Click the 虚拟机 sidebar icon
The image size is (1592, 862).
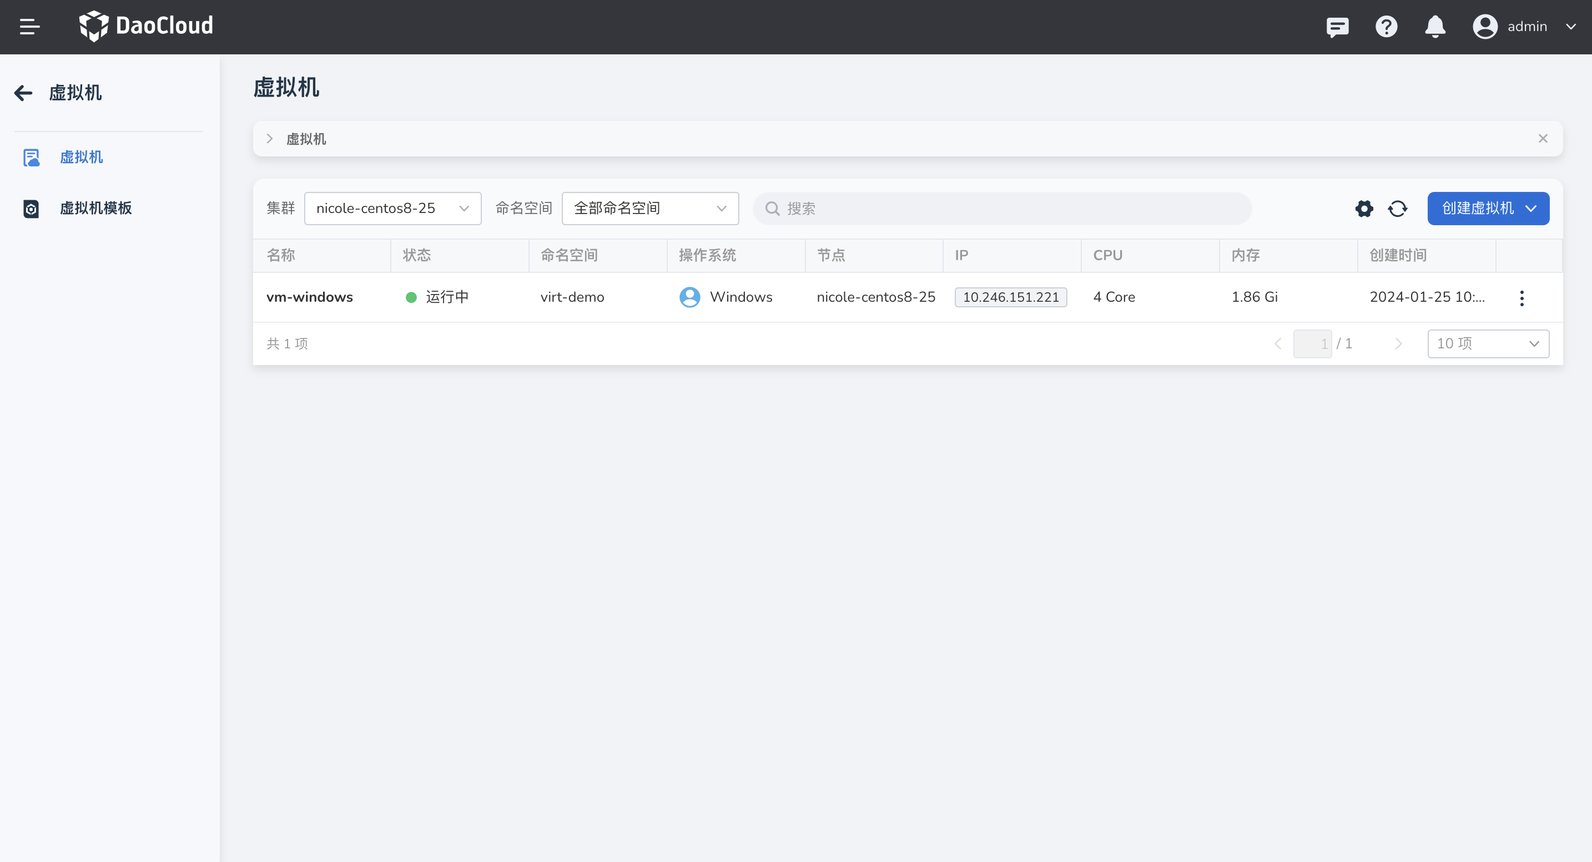coord(31,157)
